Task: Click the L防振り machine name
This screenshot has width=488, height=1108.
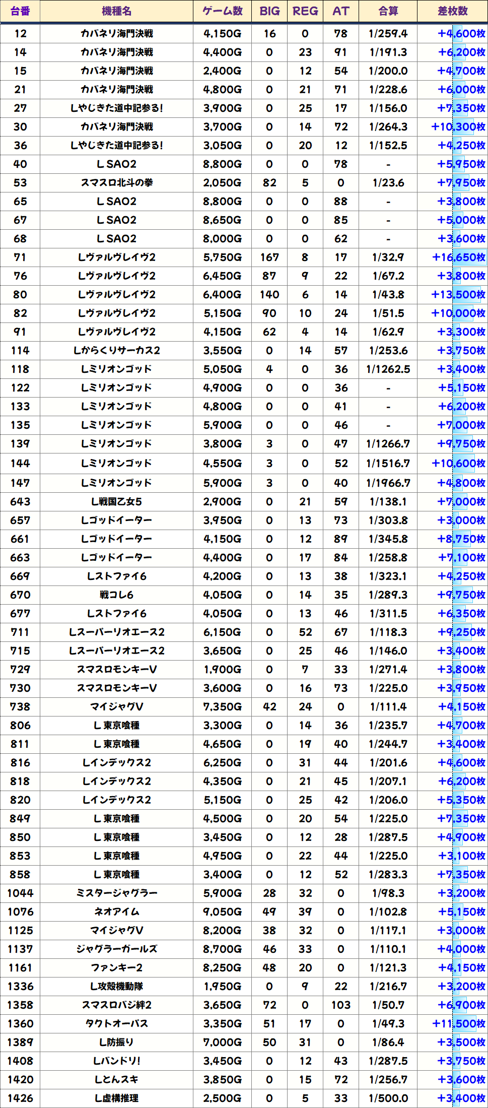Action: click(x=116, y=1042)
